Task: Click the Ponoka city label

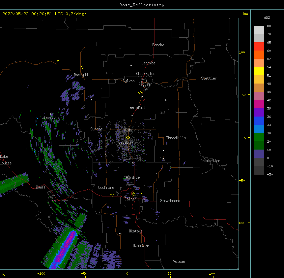Action: coord(158,45)
